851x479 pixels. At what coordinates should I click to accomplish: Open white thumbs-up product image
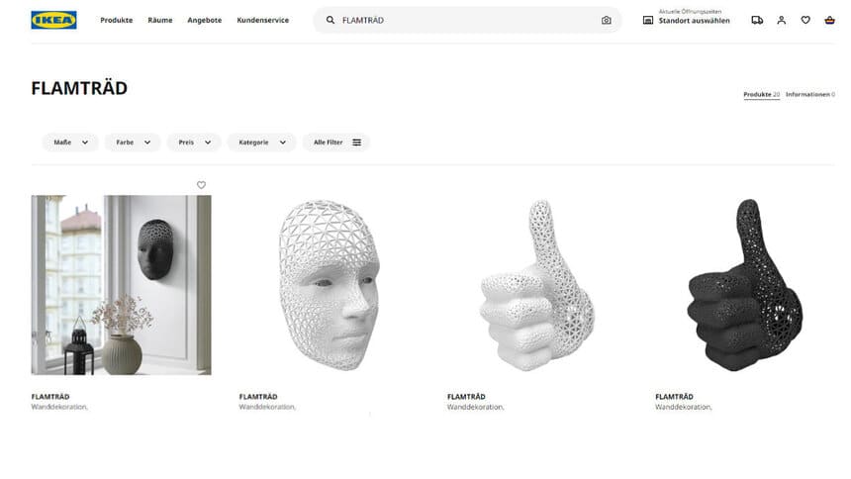537,285
